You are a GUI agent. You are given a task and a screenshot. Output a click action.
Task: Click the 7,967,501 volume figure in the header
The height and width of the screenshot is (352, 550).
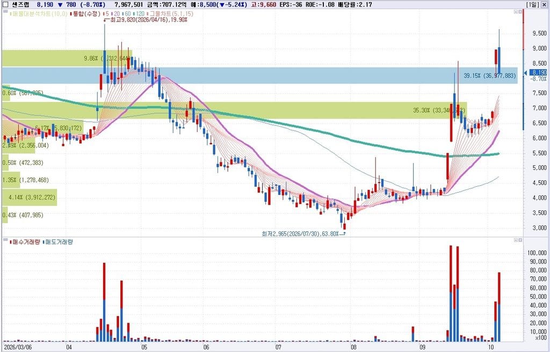[x=129, y=5]
